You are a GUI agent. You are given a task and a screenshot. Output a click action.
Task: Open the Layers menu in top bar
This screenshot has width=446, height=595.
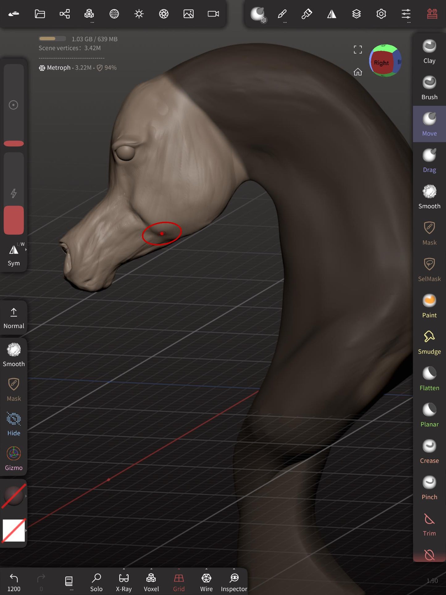point(356,14)
